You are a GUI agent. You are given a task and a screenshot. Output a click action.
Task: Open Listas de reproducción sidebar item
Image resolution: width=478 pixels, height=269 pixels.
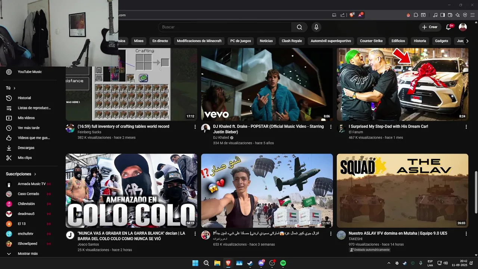pos(29,108)
